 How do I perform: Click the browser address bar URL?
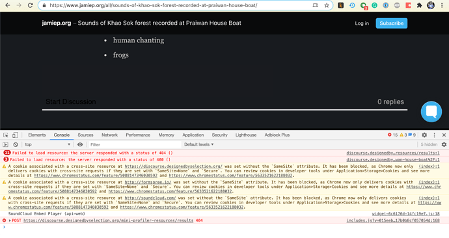click(153, 5)
